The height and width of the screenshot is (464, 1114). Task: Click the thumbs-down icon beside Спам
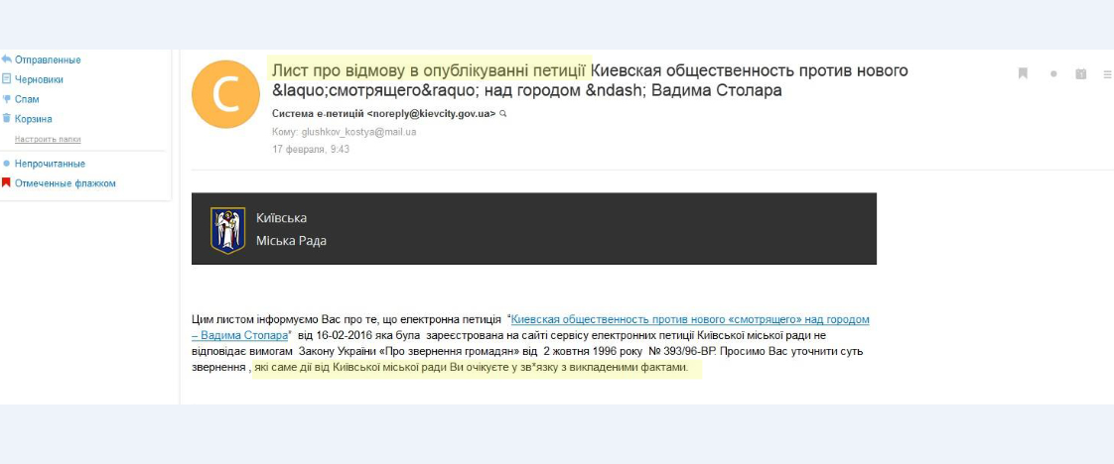(6, 99)
